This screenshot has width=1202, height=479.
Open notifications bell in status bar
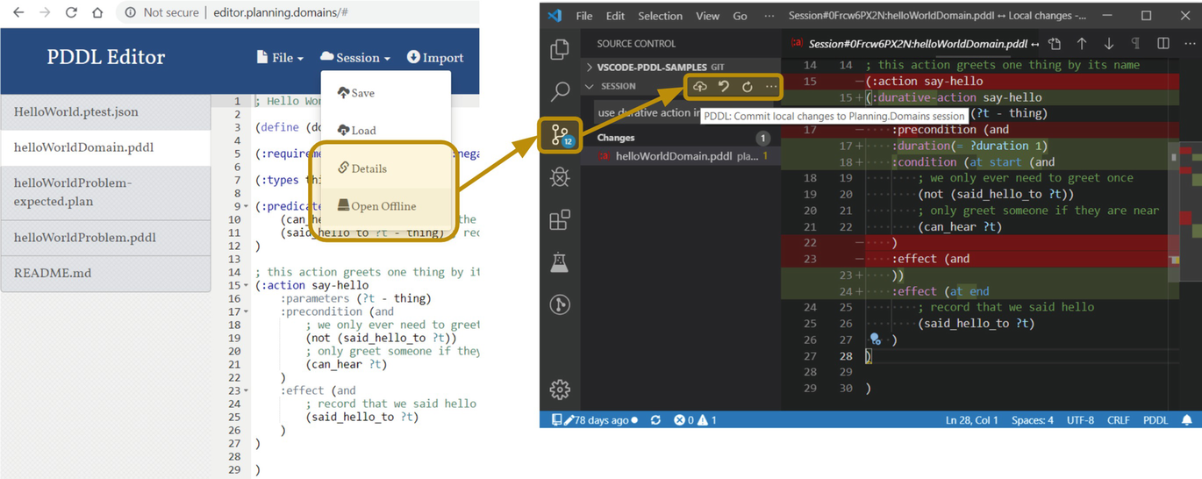pyautogui.click(x=1187, y=420)
